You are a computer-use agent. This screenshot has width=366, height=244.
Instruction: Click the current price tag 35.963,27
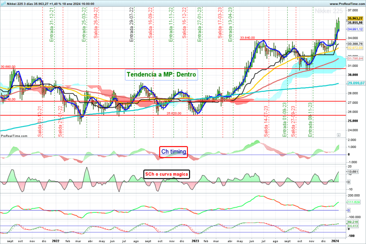coord(355,18)
